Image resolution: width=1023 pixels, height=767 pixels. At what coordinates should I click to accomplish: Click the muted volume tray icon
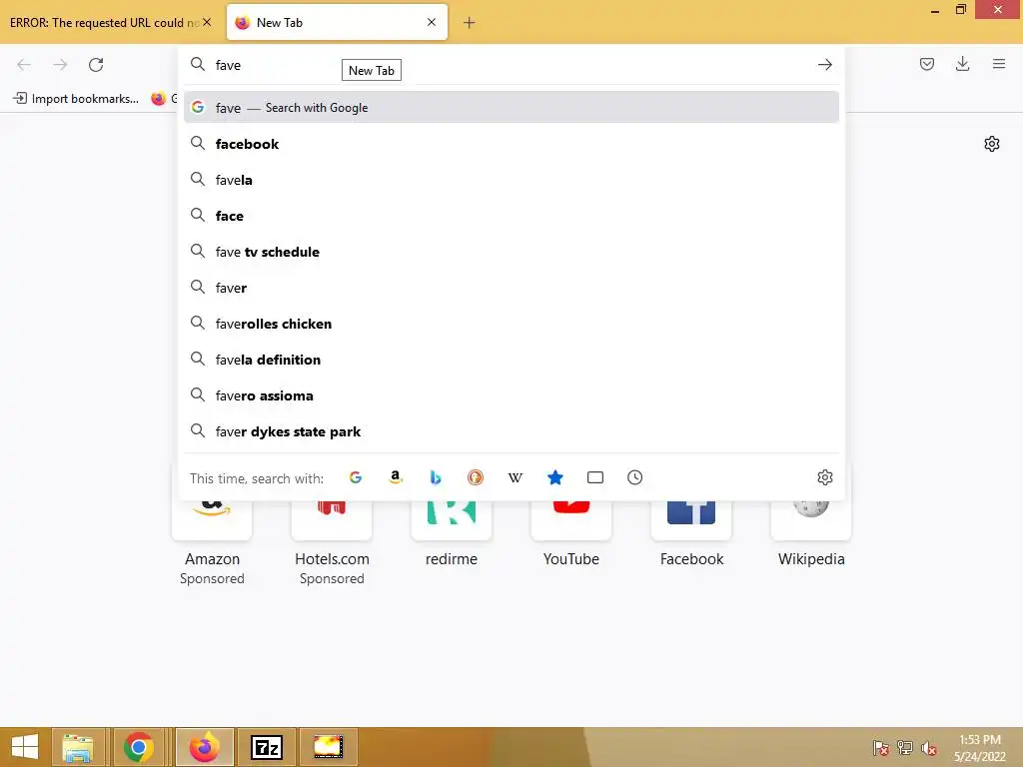[928, 748]
